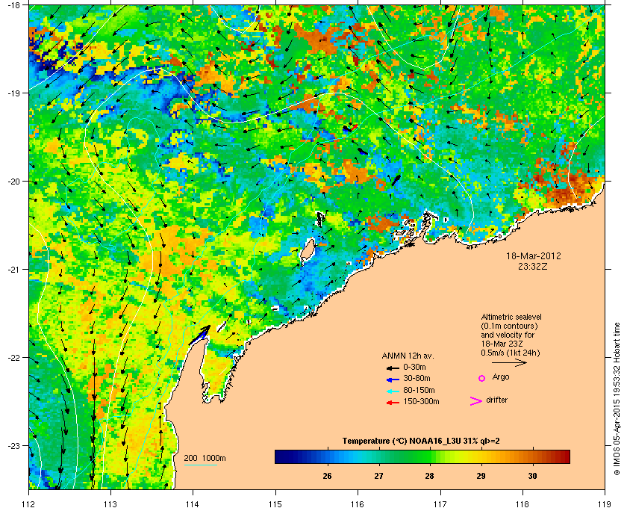Click the temperature colorbar at 26
Image resolution: width=627 pixels, height=508 pixels.
pyautogui.click(x=328, y=456)
